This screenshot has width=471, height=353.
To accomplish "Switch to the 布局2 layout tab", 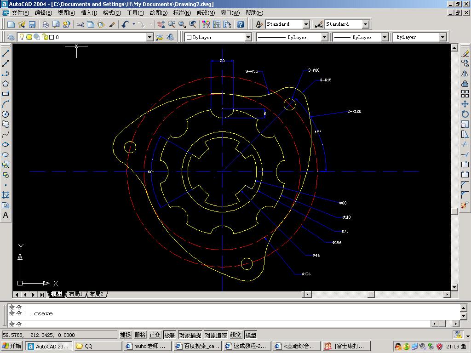I will [97, 294].
